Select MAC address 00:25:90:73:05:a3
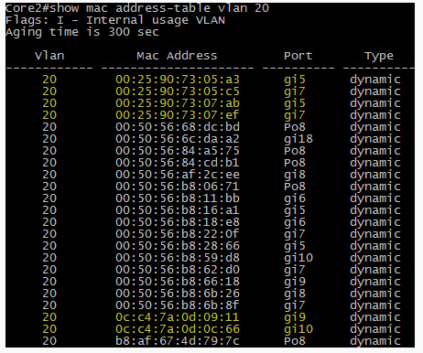 pos(178,80)
